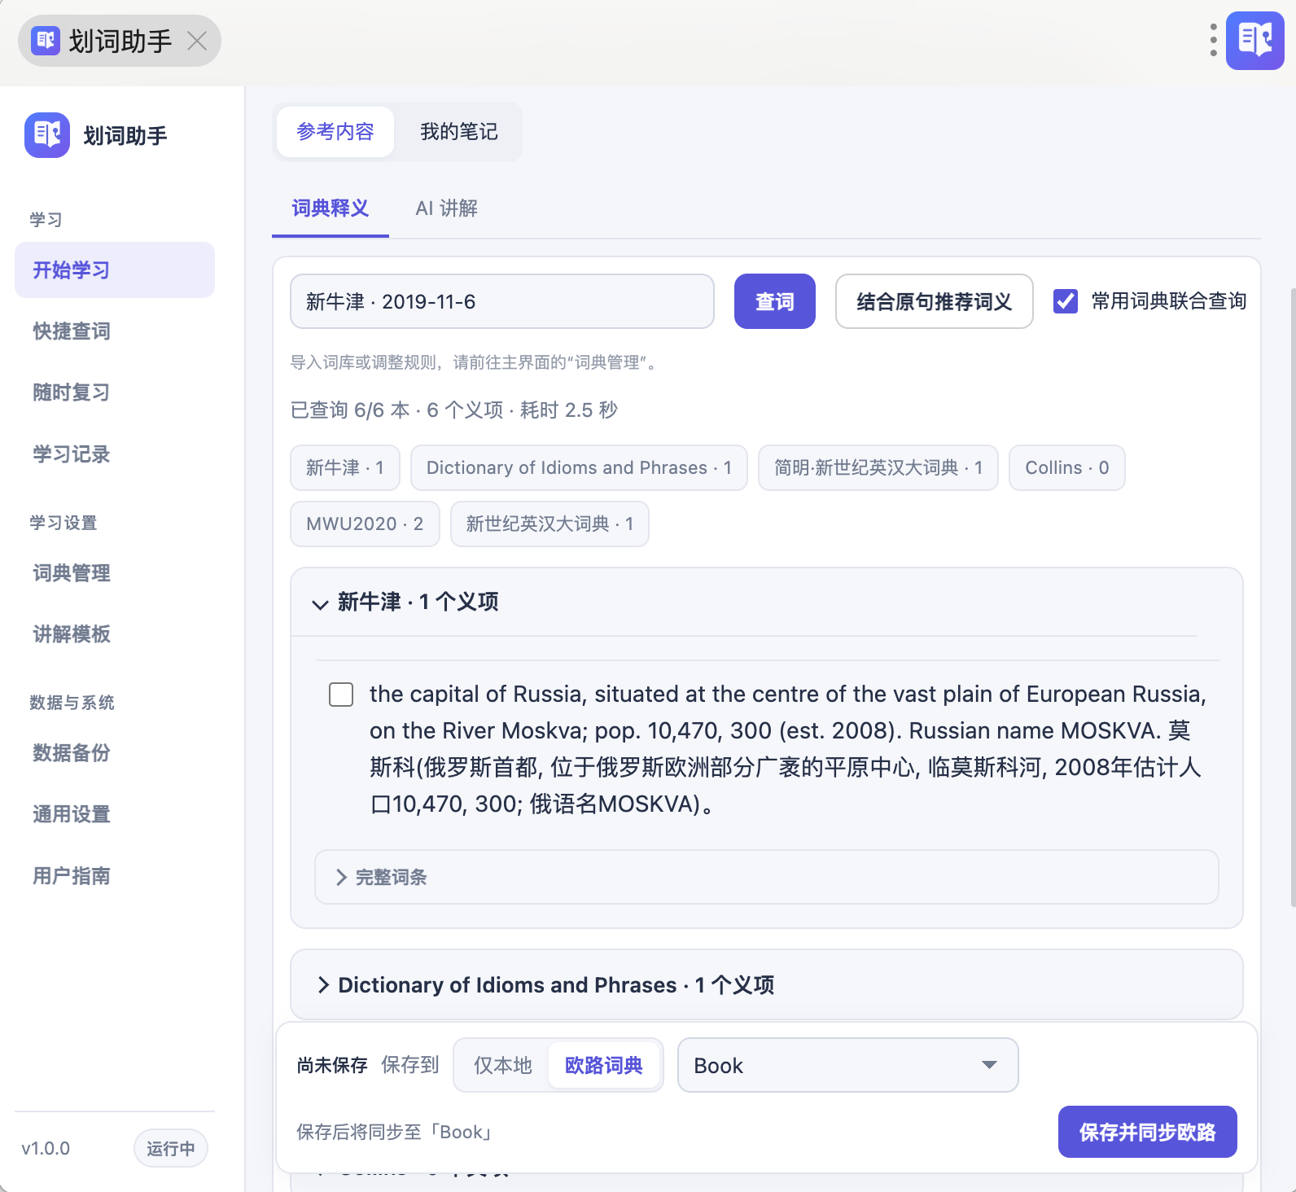1296x1192 pixels.
Task: Expand the 完整词条 section
Action: pos(766,877)
